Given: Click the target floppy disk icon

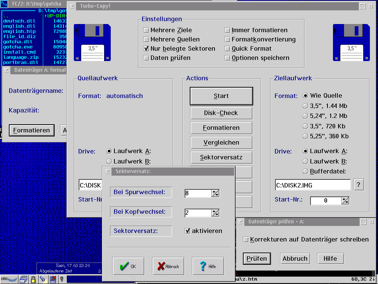Looking at the screenshot, I should click(x=351, y=43).
